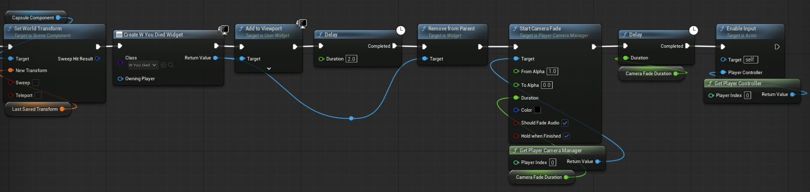
Task: Select the Start Camera Fade node title
Action: (x=540, y=28)
